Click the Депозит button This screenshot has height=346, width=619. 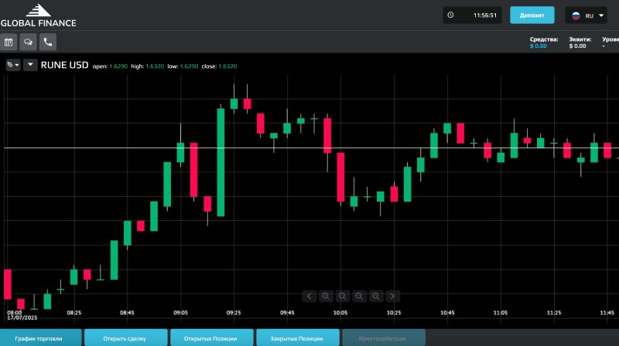532,15
